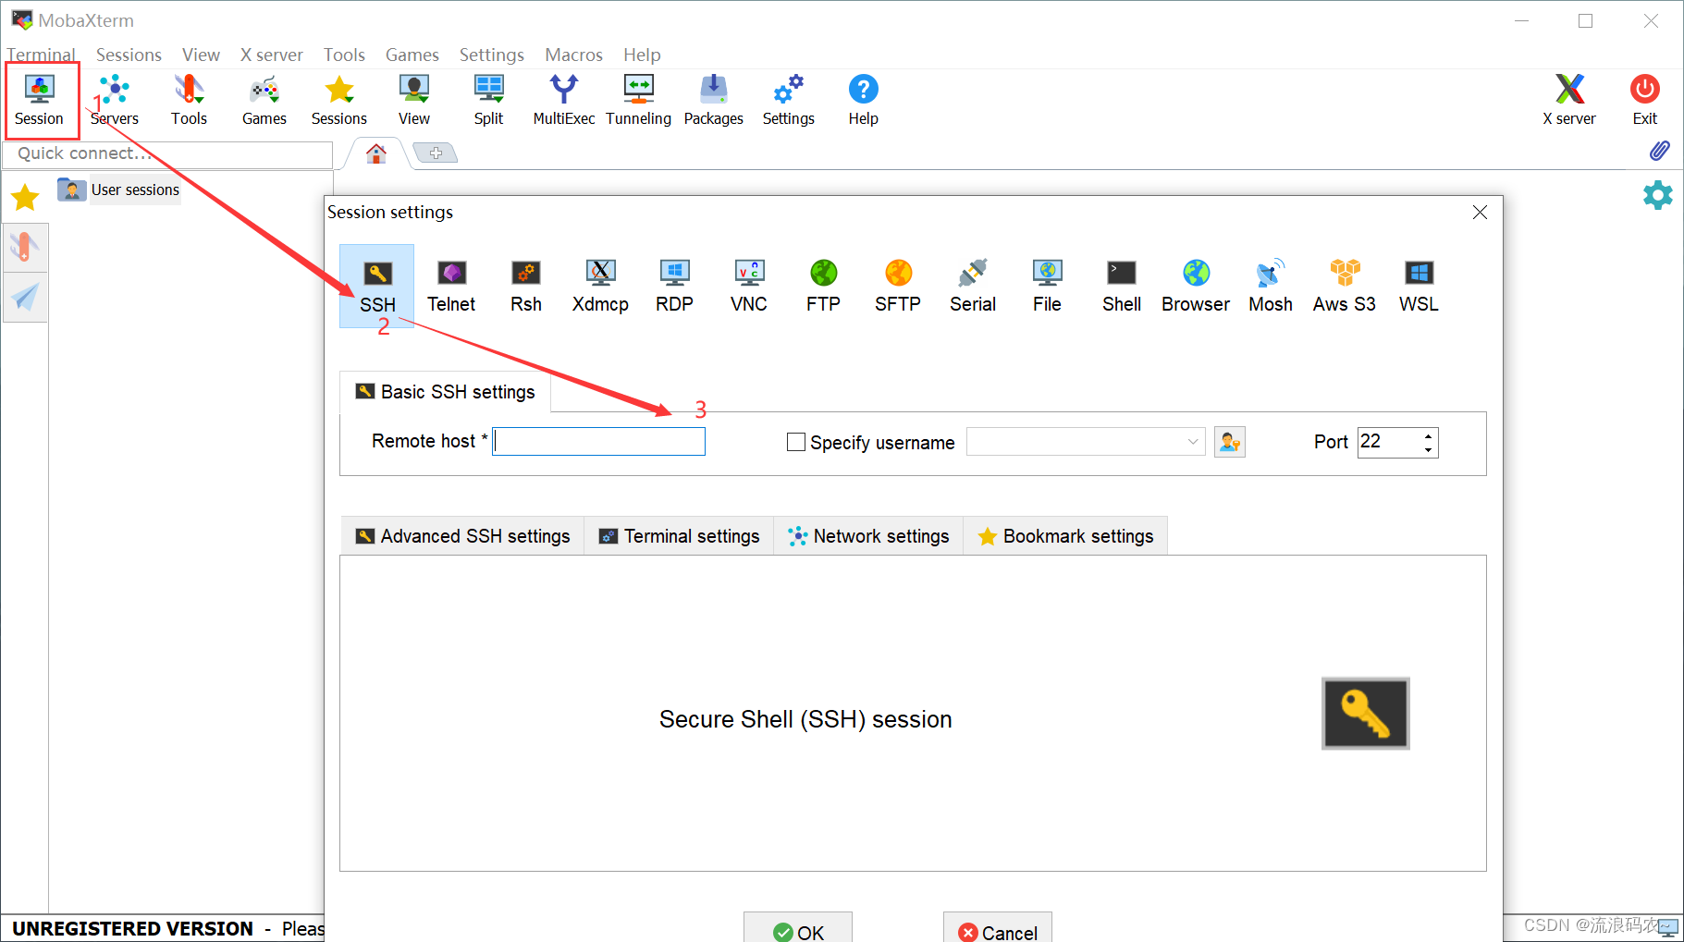Decrease the Port number with down arrow

tap(1429, 449)
